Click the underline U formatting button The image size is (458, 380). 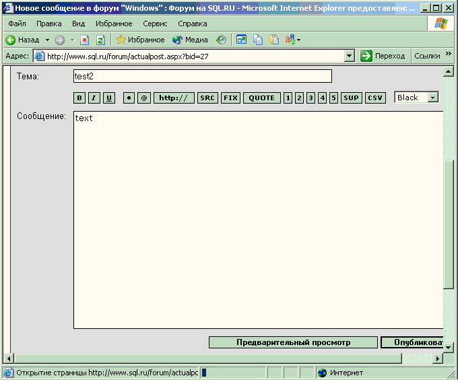(108, 98)
